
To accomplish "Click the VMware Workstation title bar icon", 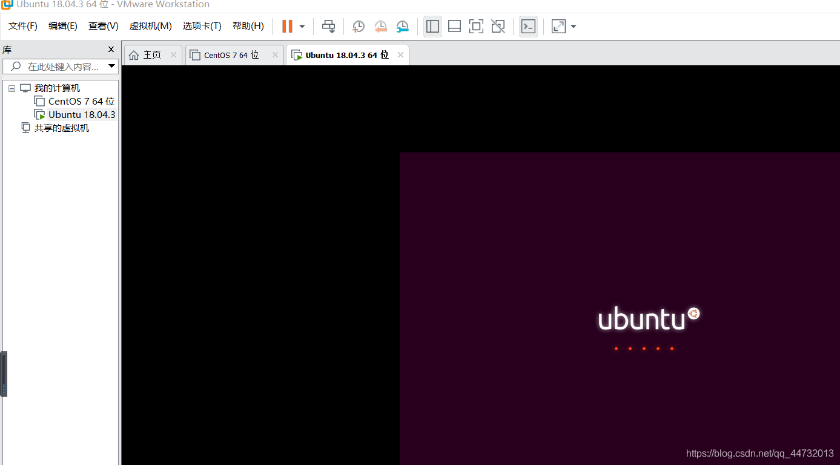I will [x=7, y=5].
